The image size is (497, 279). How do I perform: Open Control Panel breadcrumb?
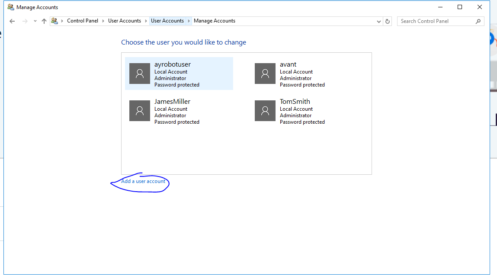[x=83, y=21]
